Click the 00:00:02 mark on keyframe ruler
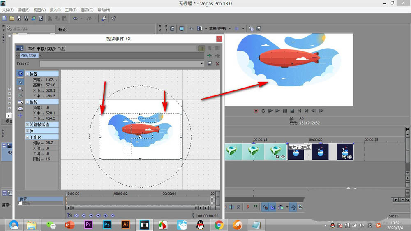 [121, 194]
